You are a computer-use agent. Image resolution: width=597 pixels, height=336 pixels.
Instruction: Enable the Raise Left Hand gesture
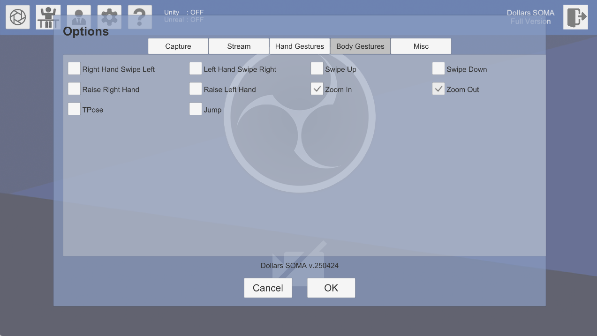[x=196, y=89]
